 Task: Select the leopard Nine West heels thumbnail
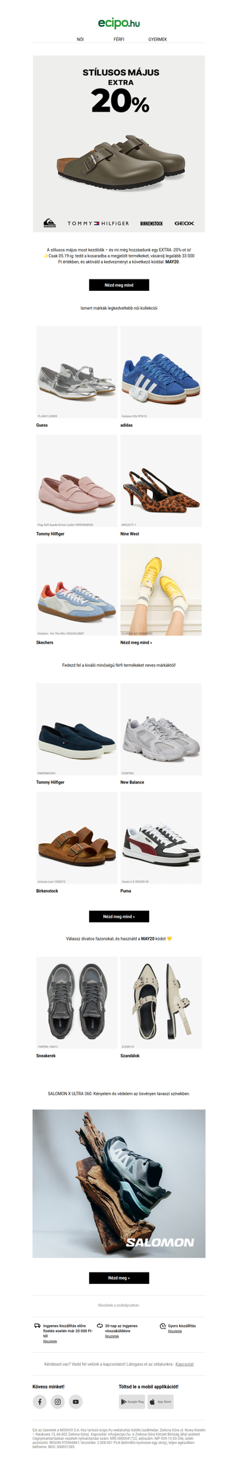(x=161, y=481)
